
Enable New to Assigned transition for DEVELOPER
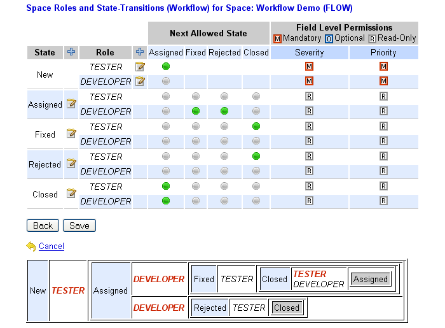[166, 82]
